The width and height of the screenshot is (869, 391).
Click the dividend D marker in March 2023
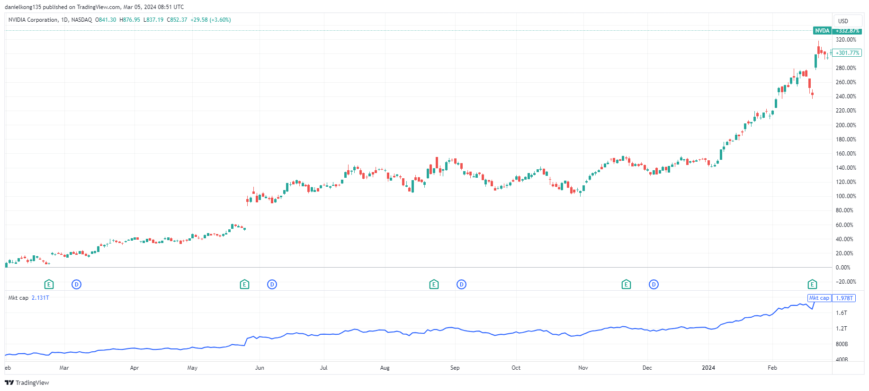pos(76,284)
